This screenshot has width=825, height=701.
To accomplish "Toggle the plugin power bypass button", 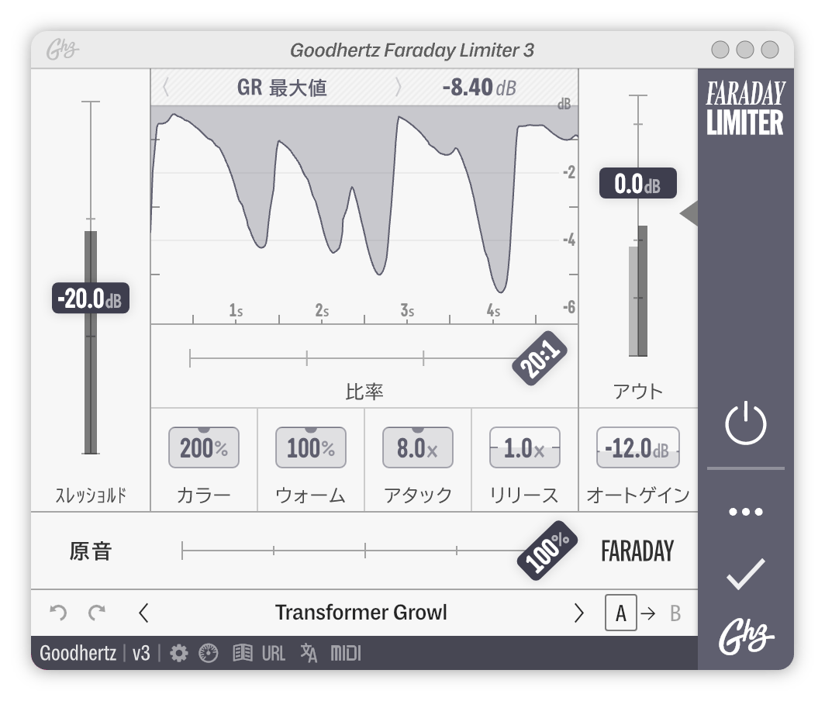I will pos(746,423).
